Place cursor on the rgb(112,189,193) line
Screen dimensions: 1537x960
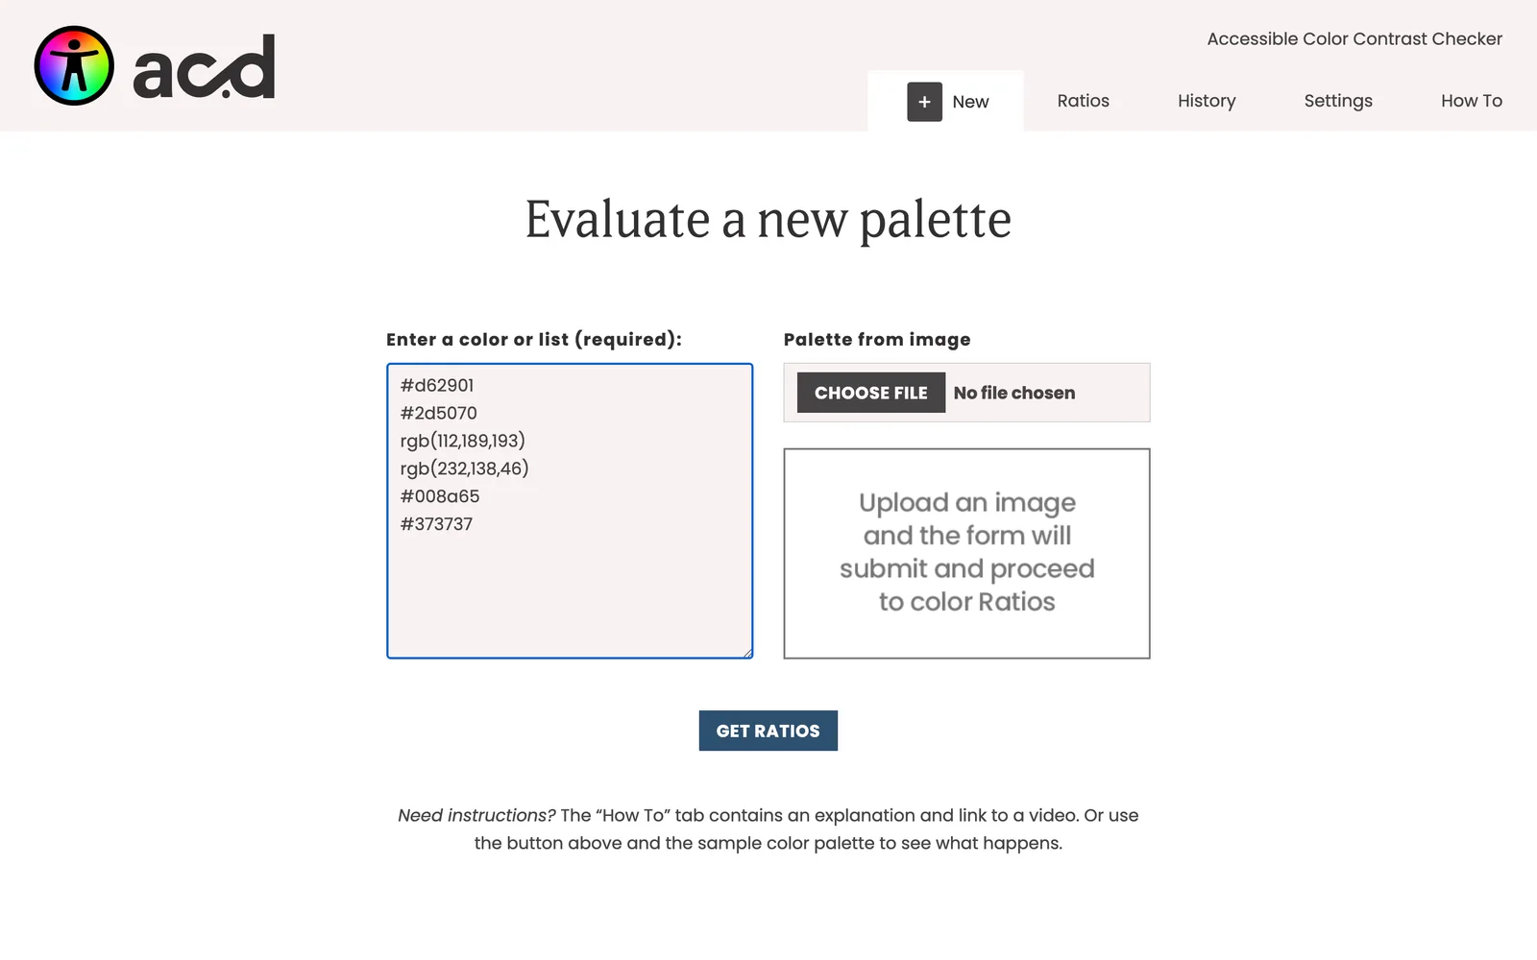click(463, 441)
